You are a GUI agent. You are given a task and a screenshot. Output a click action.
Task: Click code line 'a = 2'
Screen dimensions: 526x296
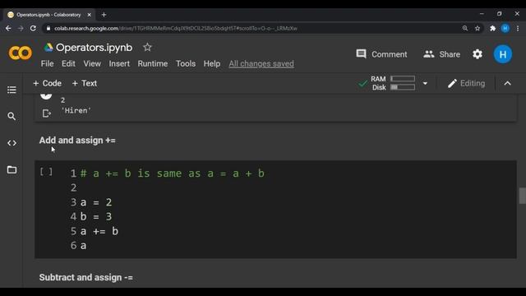pos(95,202)
